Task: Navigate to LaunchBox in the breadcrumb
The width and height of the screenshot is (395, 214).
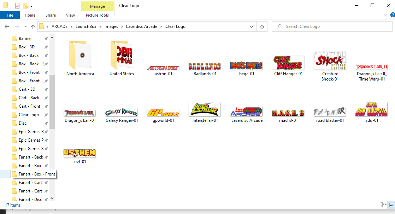Action: tap(86, 26)
